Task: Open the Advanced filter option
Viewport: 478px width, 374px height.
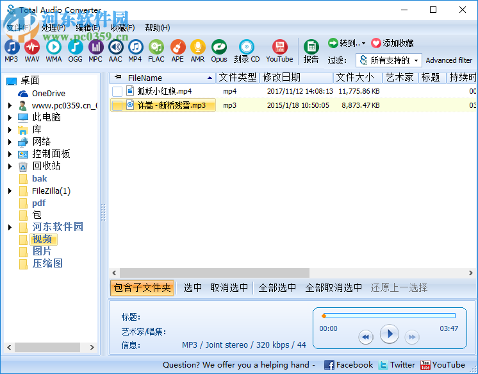Action: [449, 60]
